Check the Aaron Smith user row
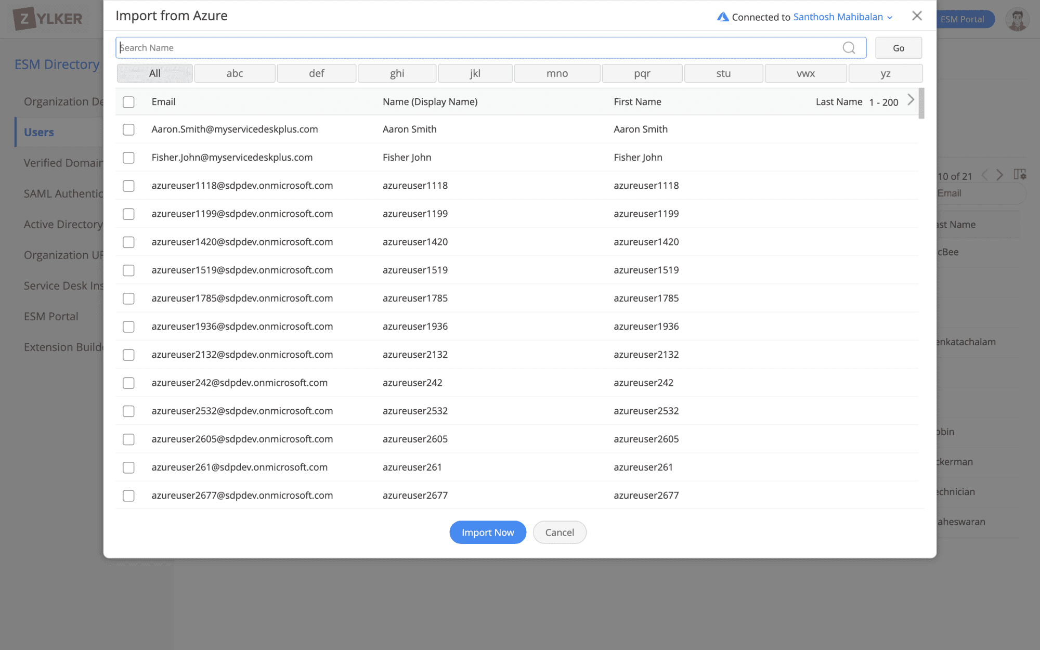The height and width of the screenshot is (650, 1040). click(x=128, y=129)
